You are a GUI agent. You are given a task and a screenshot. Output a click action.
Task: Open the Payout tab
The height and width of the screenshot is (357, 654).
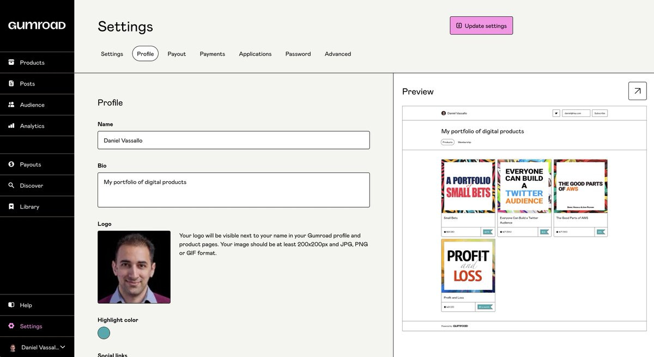coord(177,54)
